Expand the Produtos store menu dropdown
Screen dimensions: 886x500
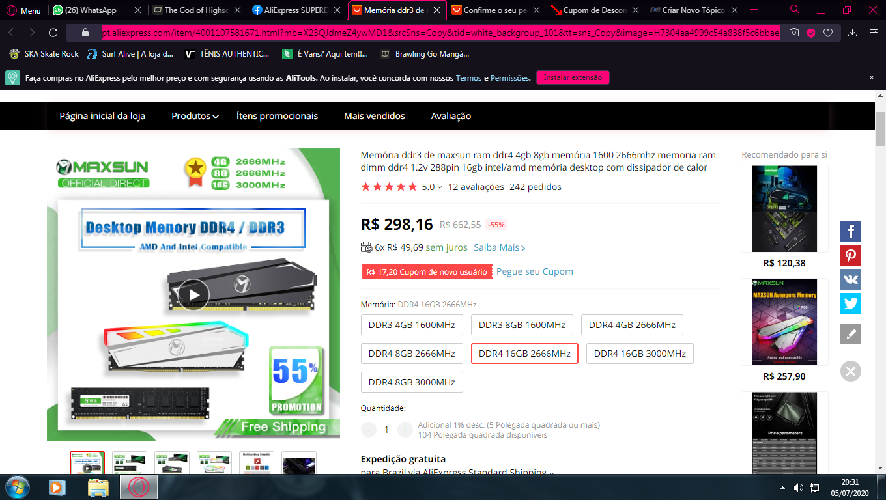[x=195, y=116]
